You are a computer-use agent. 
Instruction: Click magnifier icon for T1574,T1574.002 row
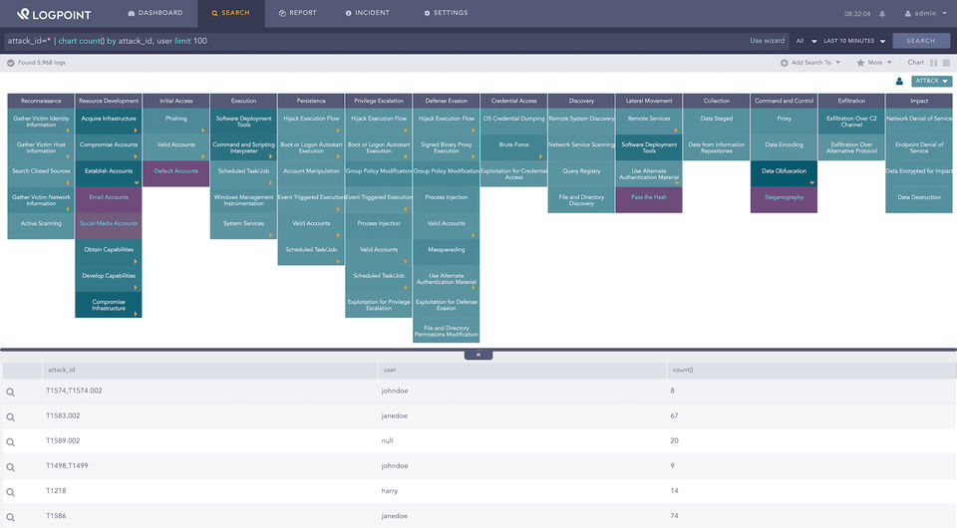coord(10,393)
